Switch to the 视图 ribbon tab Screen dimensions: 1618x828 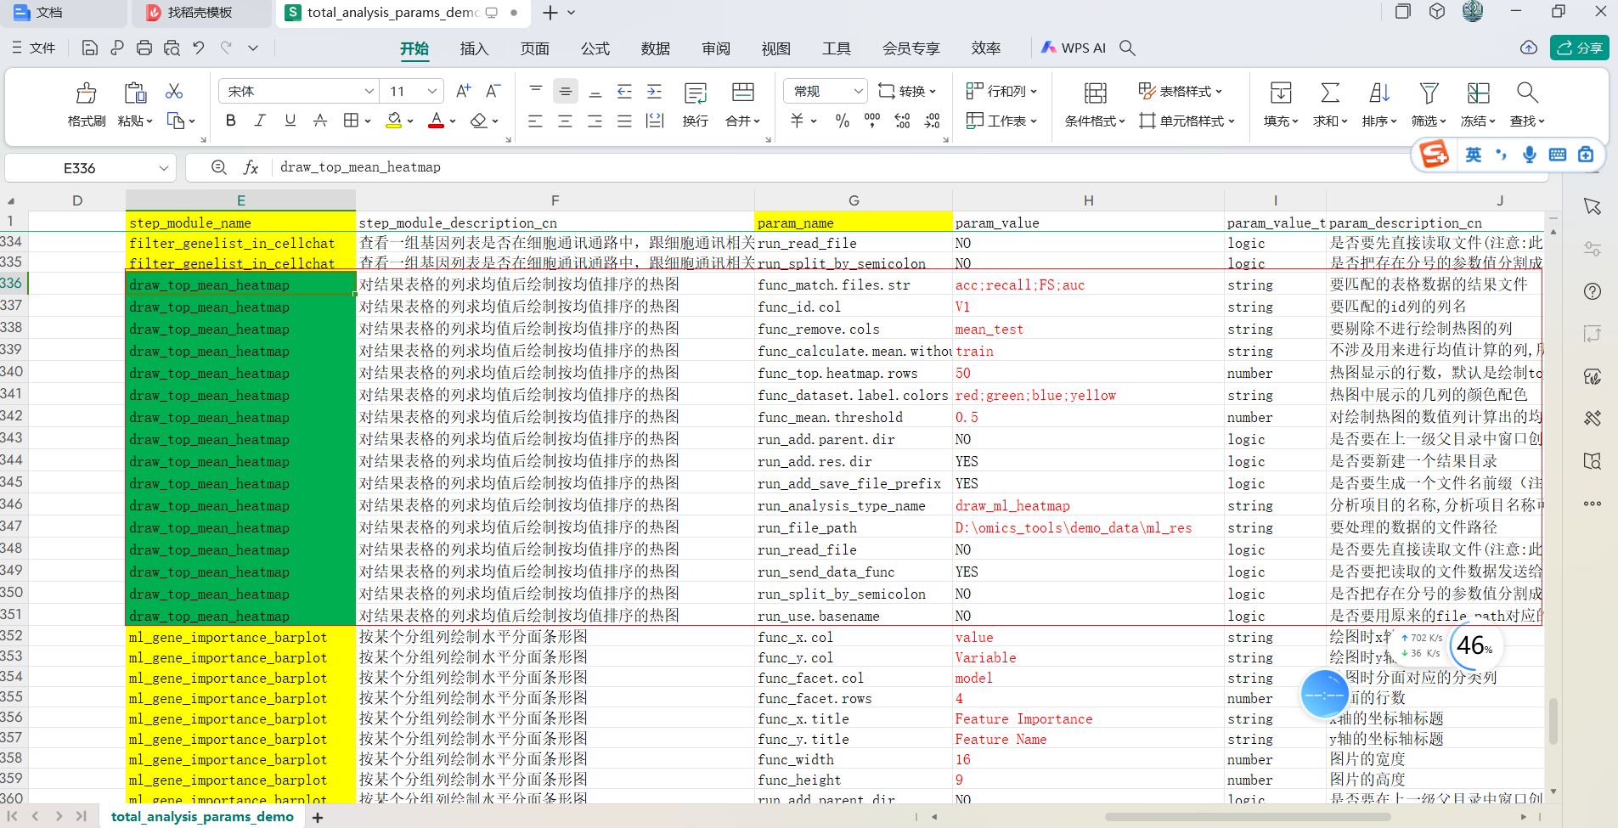(775, 48)
